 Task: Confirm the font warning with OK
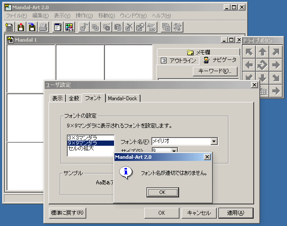tap(163, 192)
